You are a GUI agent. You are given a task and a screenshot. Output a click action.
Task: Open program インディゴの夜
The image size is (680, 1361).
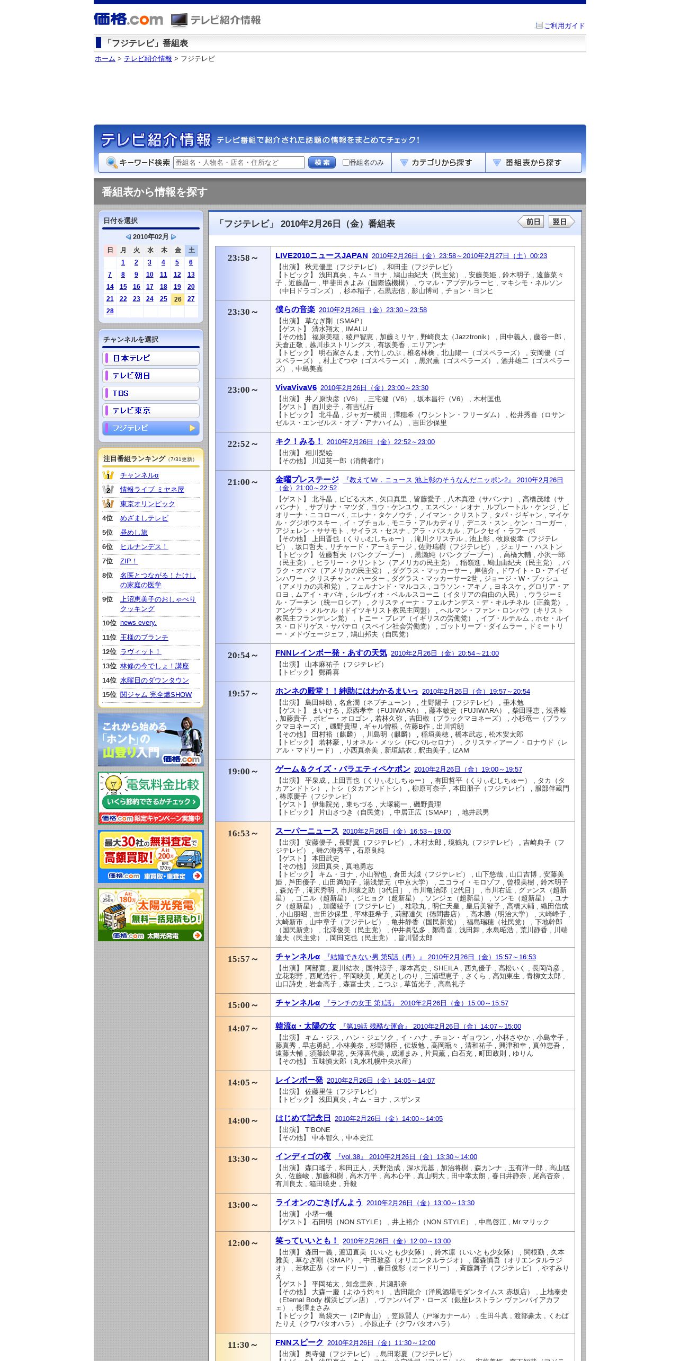(x=303, y=1156)
